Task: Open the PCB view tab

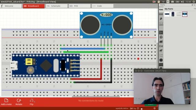Action: (80, 6)
